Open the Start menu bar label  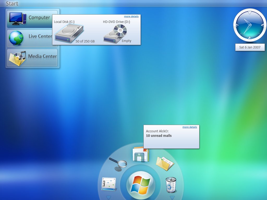pyautogui.click(x=12, y=4)
